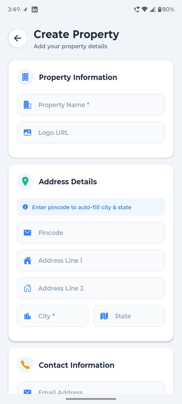Tap the LinkedIn notification icon in status bar
Image resolution: width=182 pixels, height=404 pixels.
[x=35, y=10]
